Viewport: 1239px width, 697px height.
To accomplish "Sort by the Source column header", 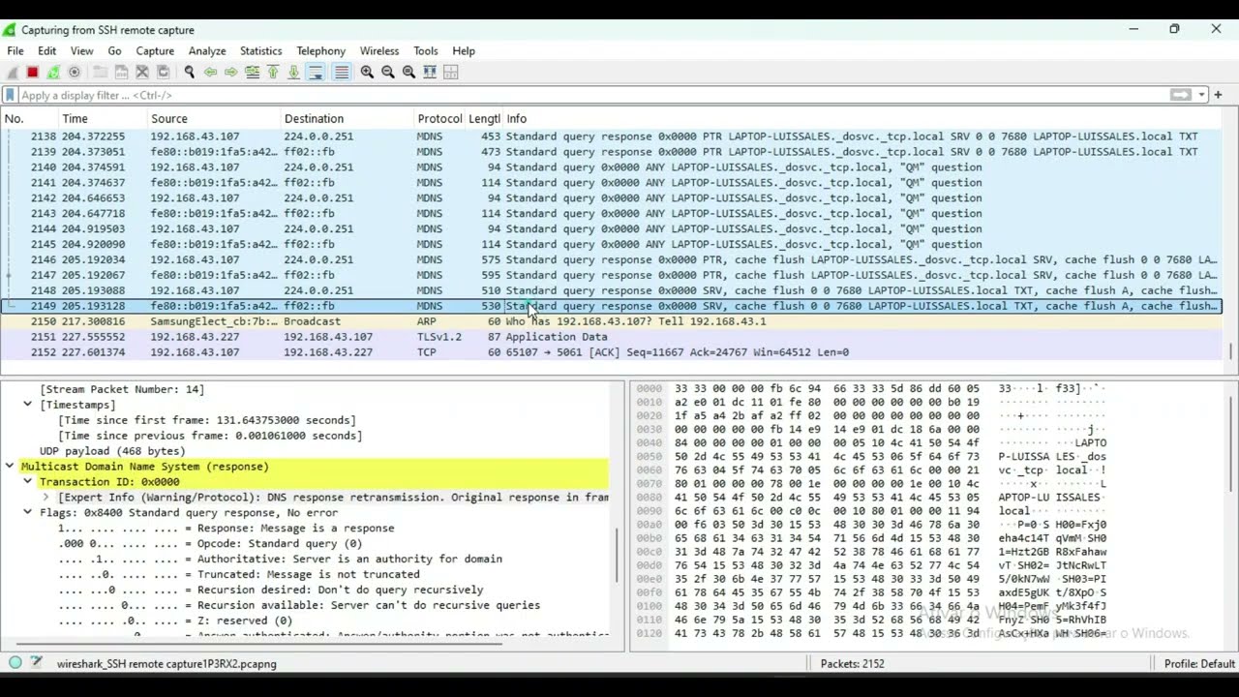I will (x=213, y=118).
